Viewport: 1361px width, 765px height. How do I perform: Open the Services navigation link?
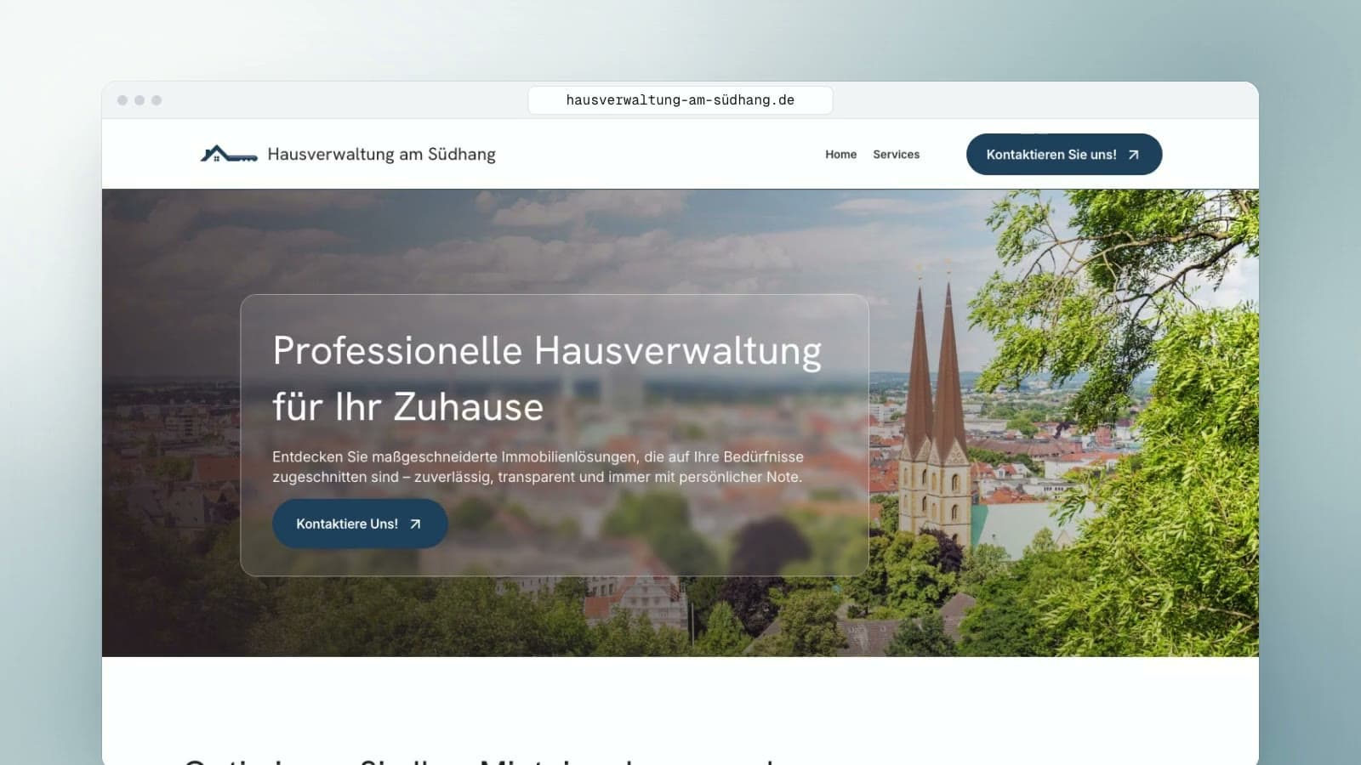click(896, 154)
